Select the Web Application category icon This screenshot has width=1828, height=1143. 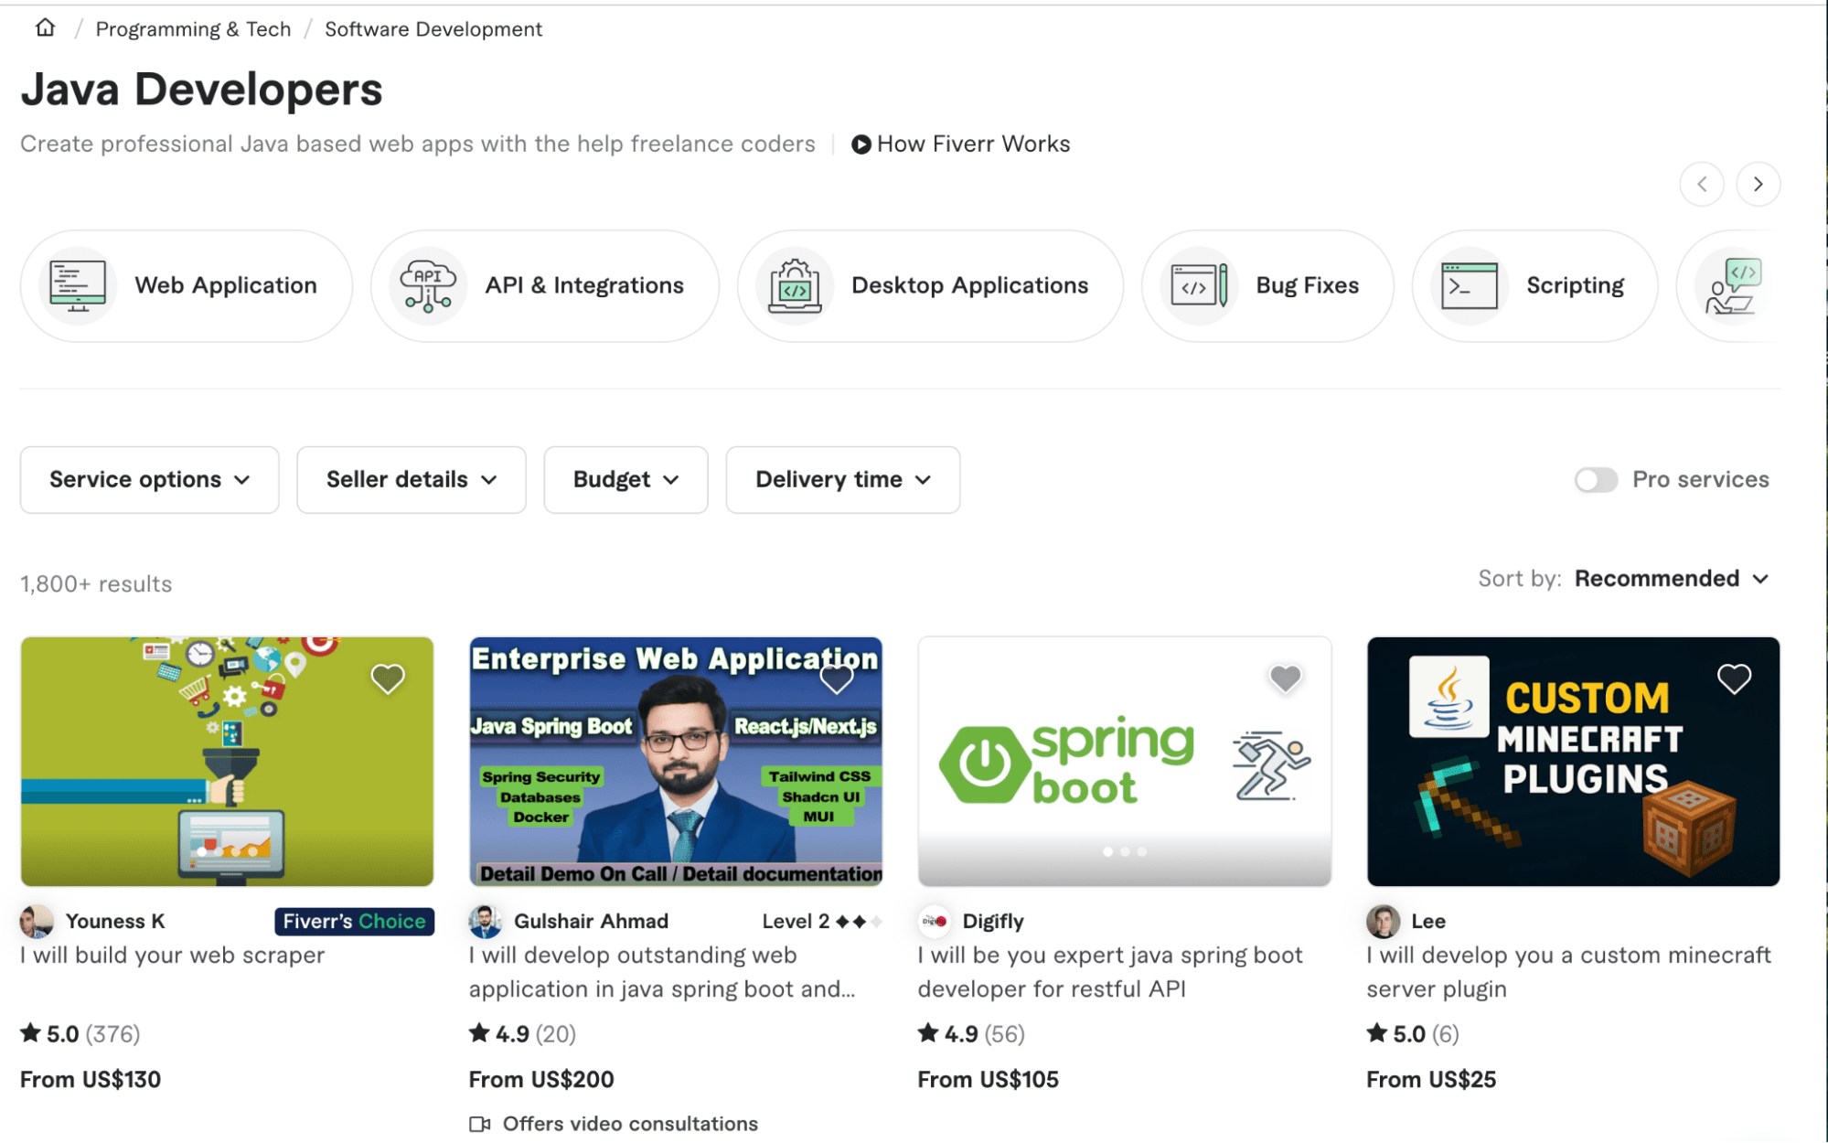pos(78,286)
